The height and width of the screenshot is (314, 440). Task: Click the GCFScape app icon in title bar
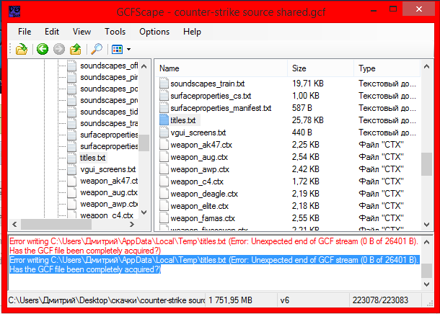(x=14, y=12)
